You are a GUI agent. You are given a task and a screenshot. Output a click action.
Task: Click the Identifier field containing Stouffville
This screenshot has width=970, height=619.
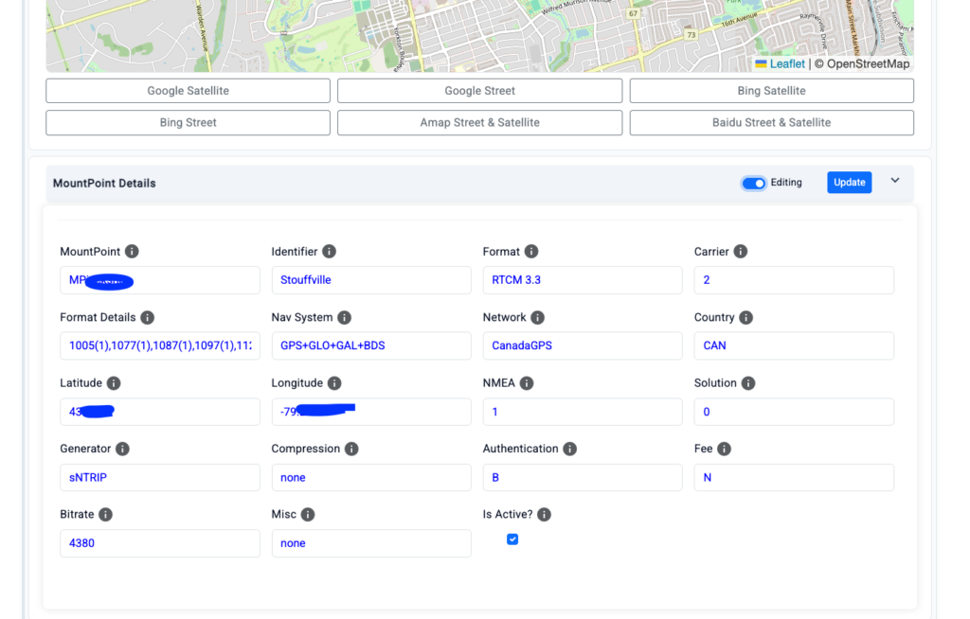click(370, 280)
